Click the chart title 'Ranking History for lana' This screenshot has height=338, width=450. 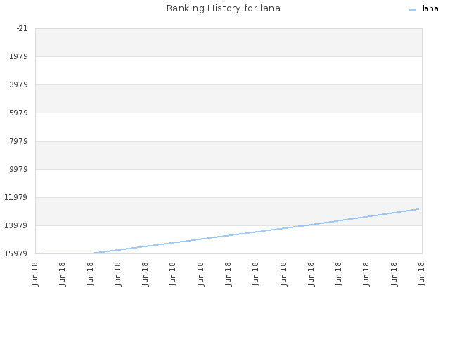[x=224, y=8]
